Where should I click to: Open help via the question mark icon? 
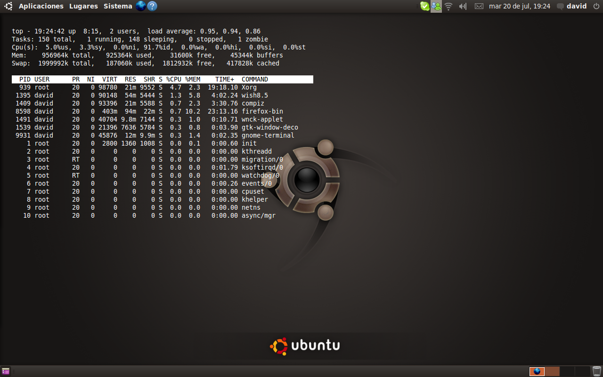[152, 6]
